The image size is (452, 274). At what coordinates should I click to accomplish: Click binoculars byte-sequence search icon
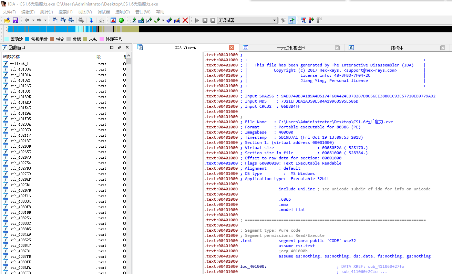tap(71, 20)
